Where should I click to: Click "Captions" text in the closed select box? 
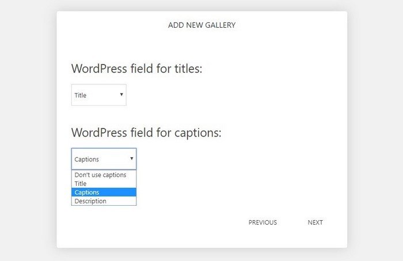click(86, 159)
